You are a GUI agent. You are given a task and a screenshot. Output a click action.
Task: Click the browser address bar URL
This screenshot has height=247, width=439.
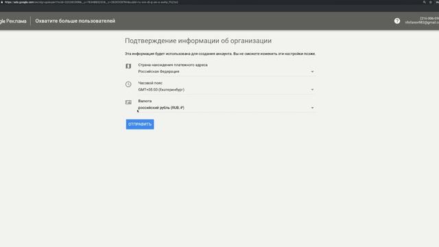click(91, 2)
